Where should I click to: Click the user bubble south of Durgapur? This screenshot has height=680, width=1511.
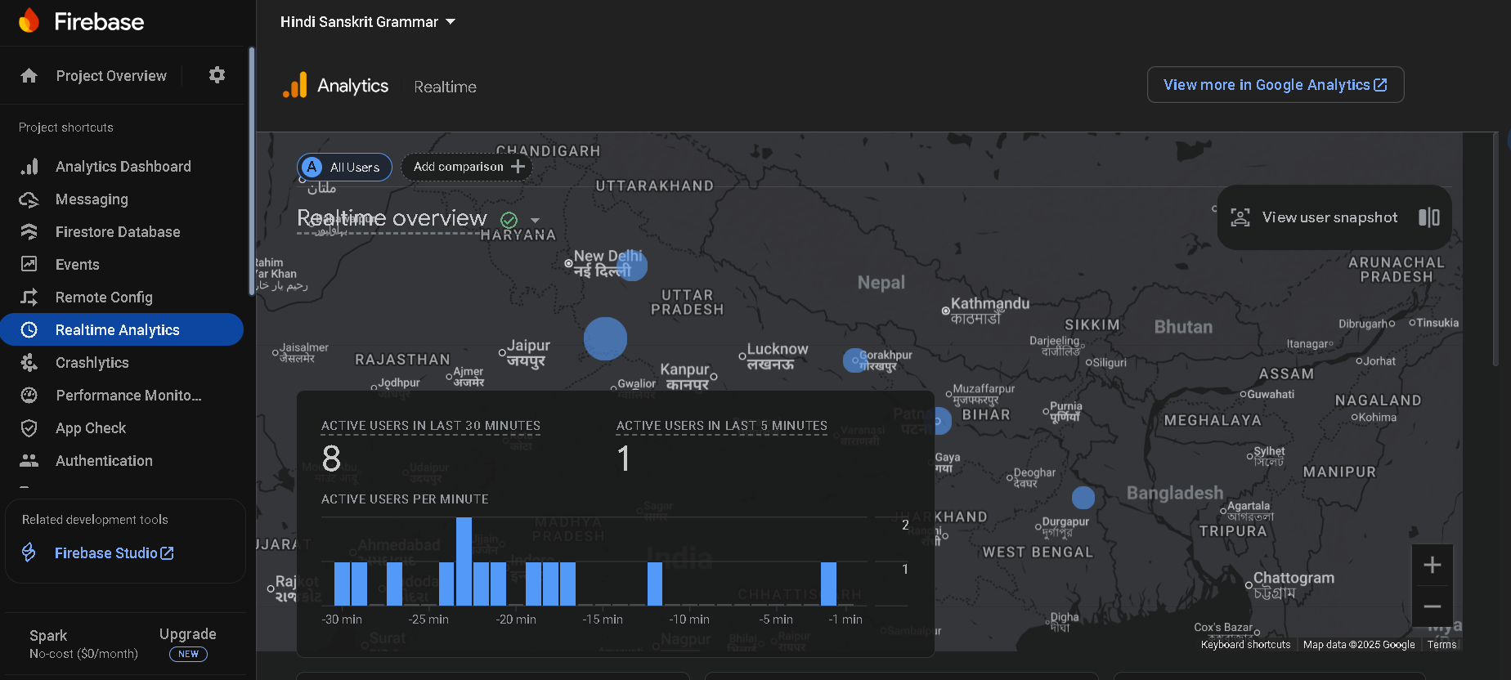click(x=1083, y=498)
